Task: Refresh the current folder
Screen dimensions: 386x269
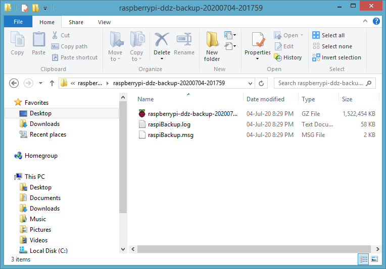Action: point(261,84)
